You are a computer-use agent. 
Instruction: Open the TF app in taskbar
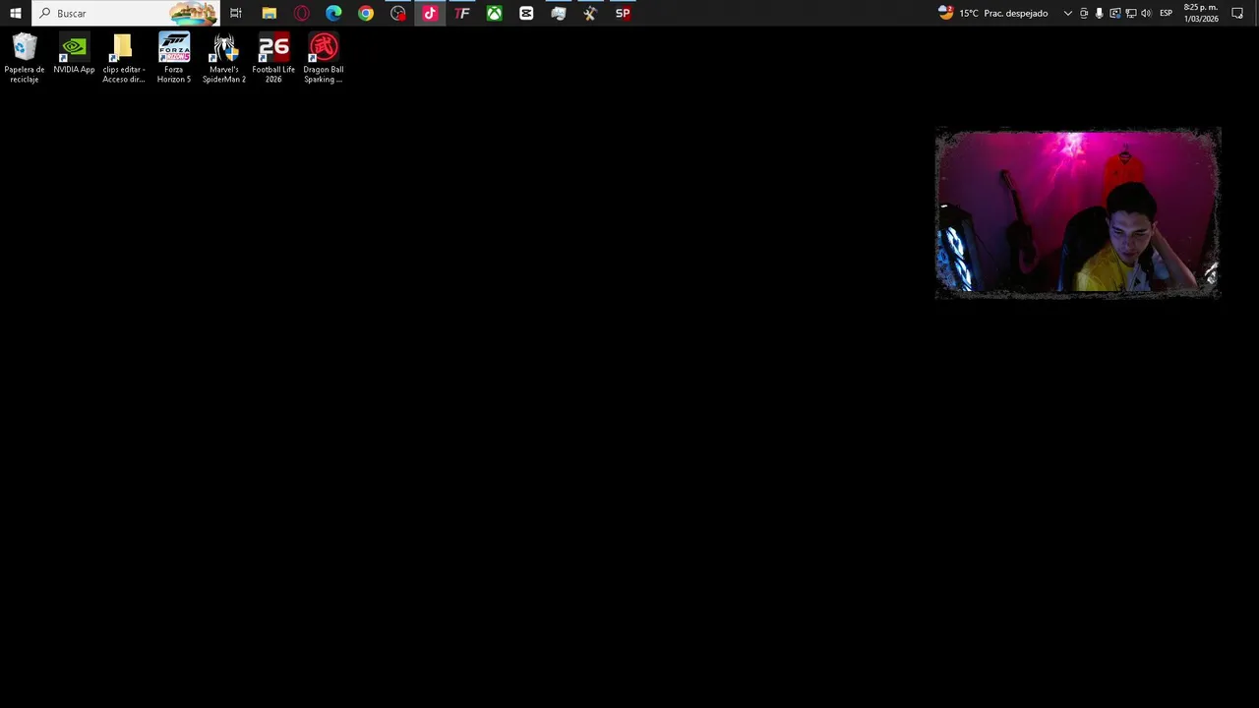462,13
